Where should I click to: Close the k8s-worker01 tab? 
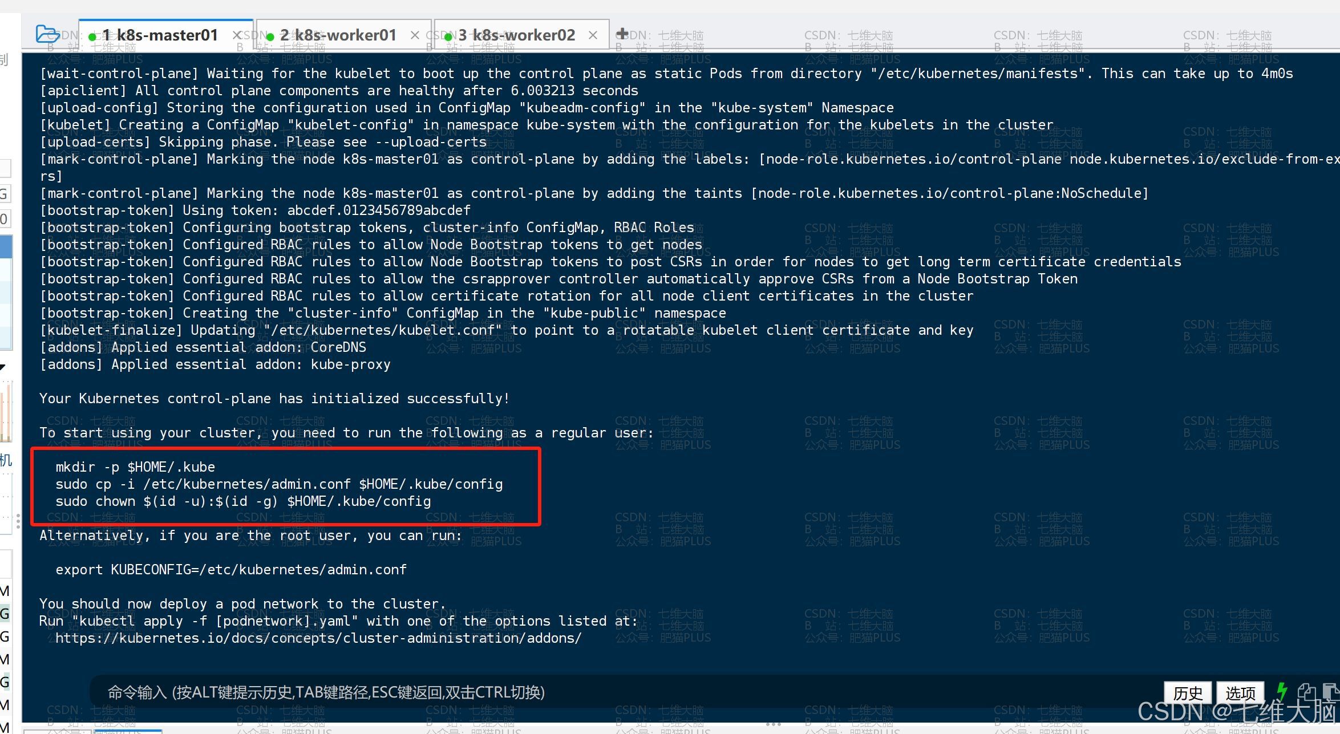[415, 35]
